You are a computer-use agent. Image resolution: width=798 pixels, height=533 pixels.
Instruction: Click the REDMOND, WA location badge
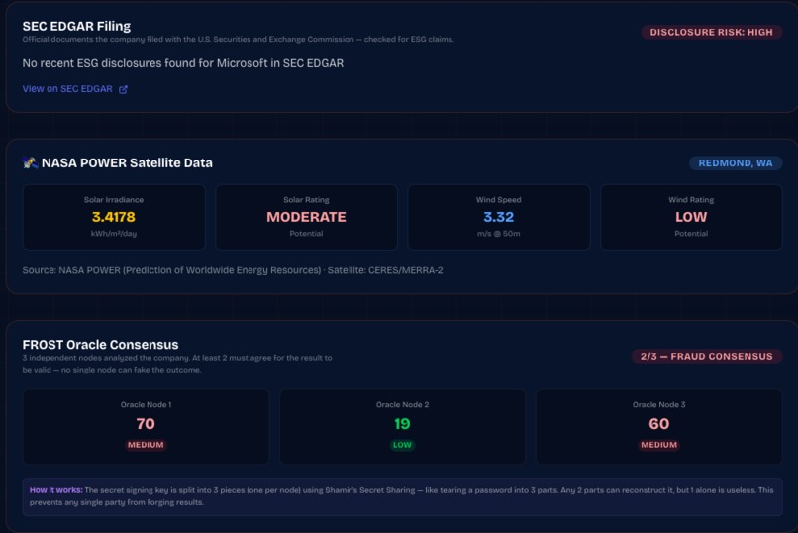coord(736,163)
